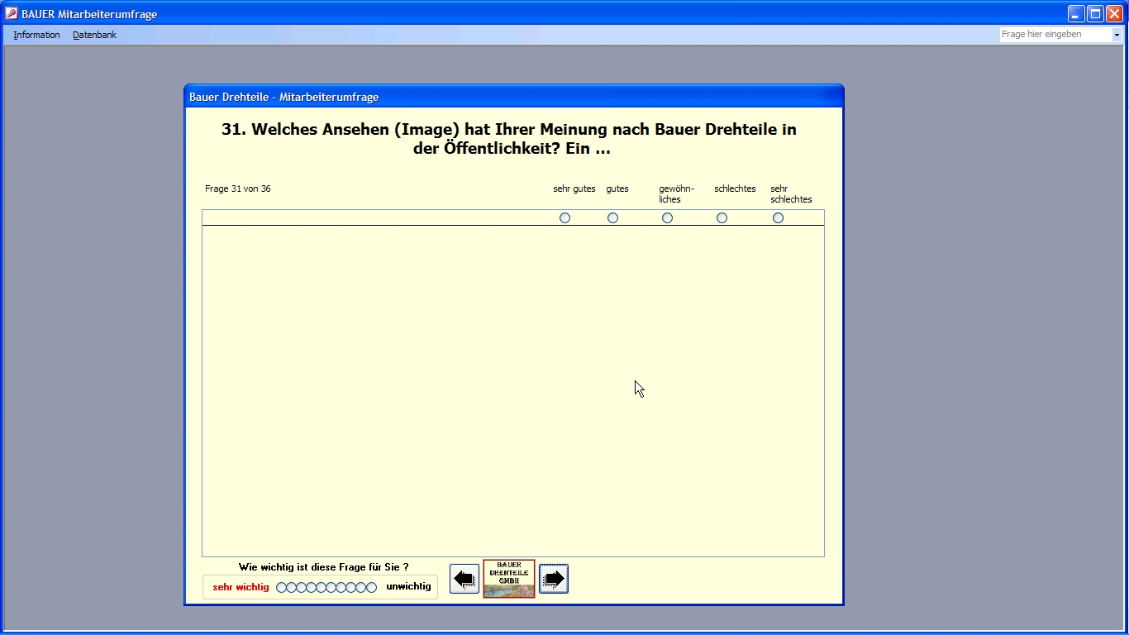Go to the previous question with back arrow
Screen dimensions: 1129x635
click(464, 579)
